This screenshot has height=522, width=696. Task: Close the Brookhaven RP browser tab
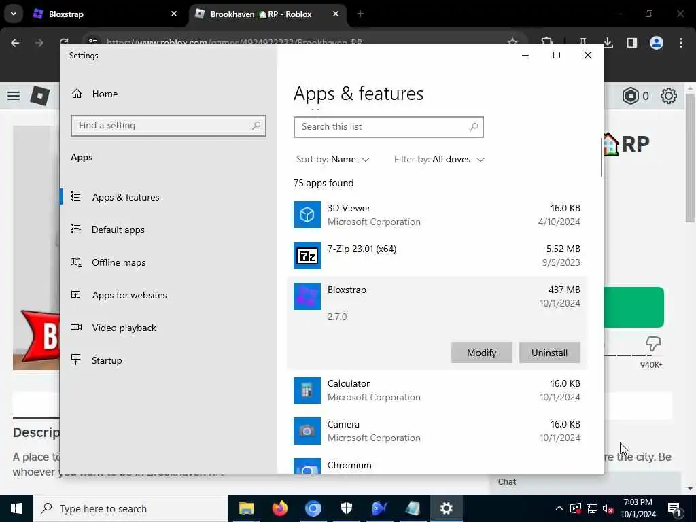click(x=336, y=14)
